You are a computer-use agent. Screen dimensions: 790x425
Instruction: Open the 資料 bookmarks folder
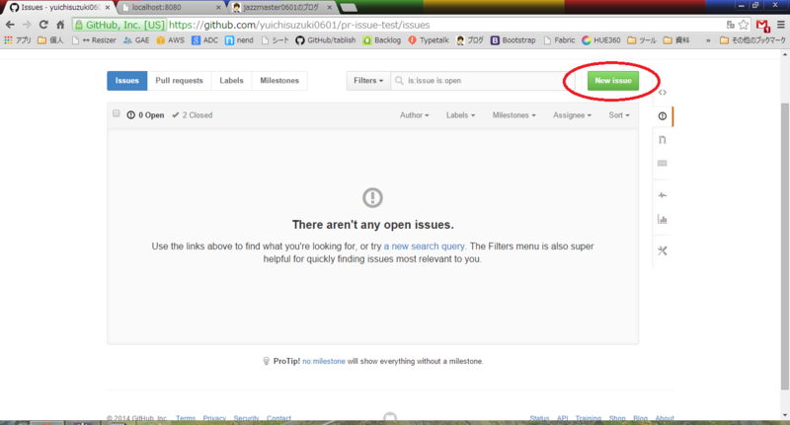point(676,40)
